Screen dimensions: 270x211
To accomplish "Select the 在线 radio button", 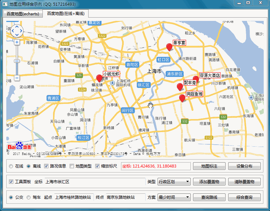I will [11, 166].
